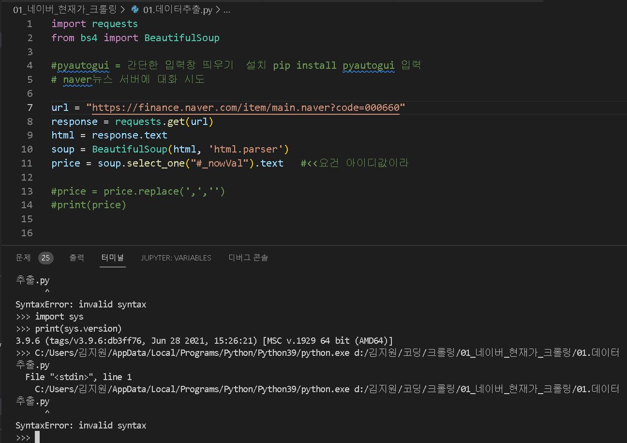The height and width of the screenshot is (443, 627).
Task: Click commented '#print(price)' line
Action: click(89, 205)
